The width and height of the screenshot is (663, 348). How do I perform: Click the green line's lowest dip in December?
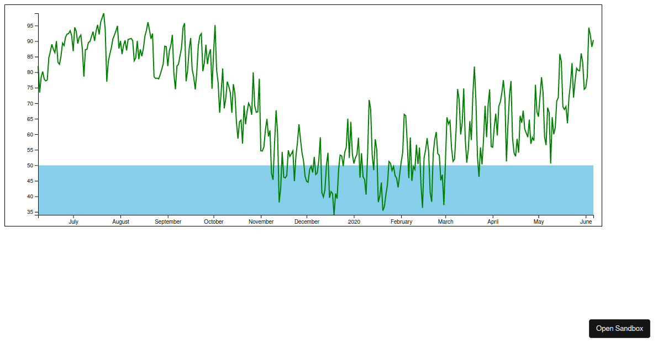(334, 214)
